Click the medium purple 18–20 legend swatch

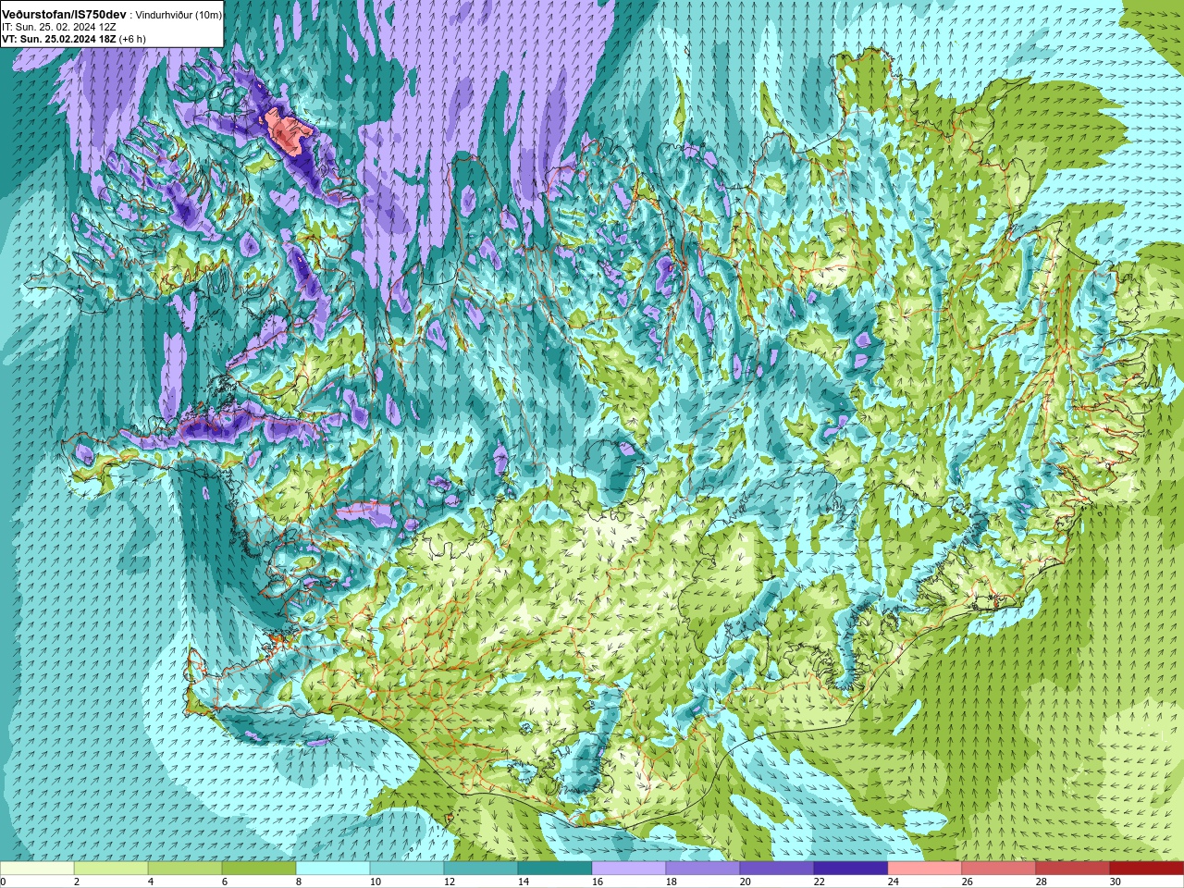pyautogui.click(x=703, y=869)
